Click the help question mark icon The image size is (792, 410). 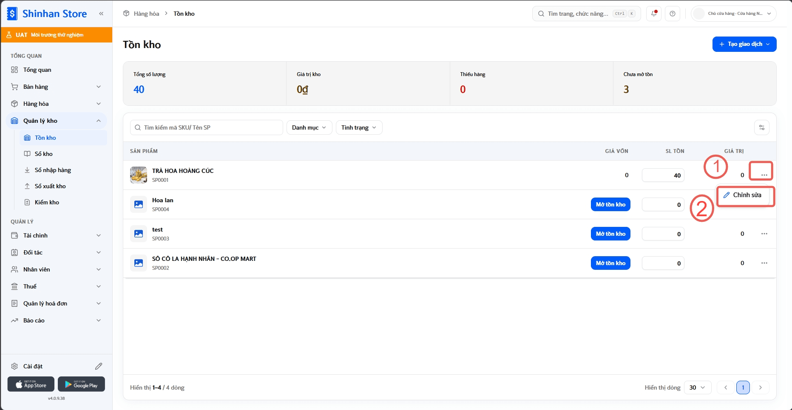click(673, 14)
